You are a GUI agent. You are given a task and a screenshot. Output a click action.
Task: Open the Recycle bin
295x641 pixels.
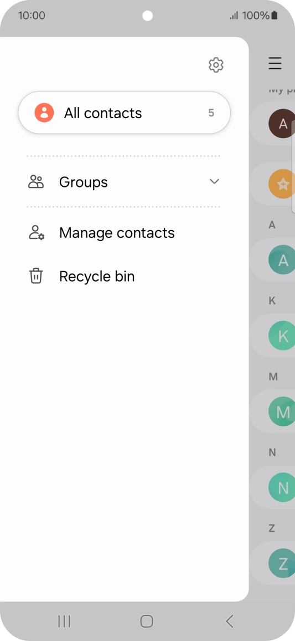(x=123, y=276)
